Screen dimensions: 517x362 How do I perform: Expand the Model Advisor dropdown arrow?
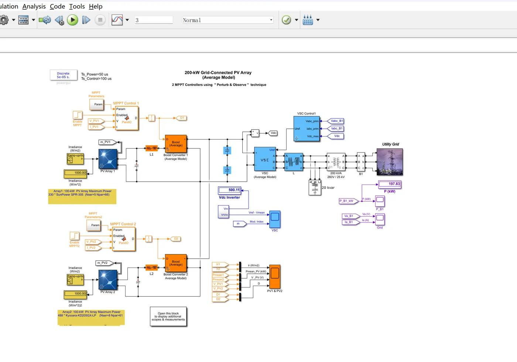297,20
